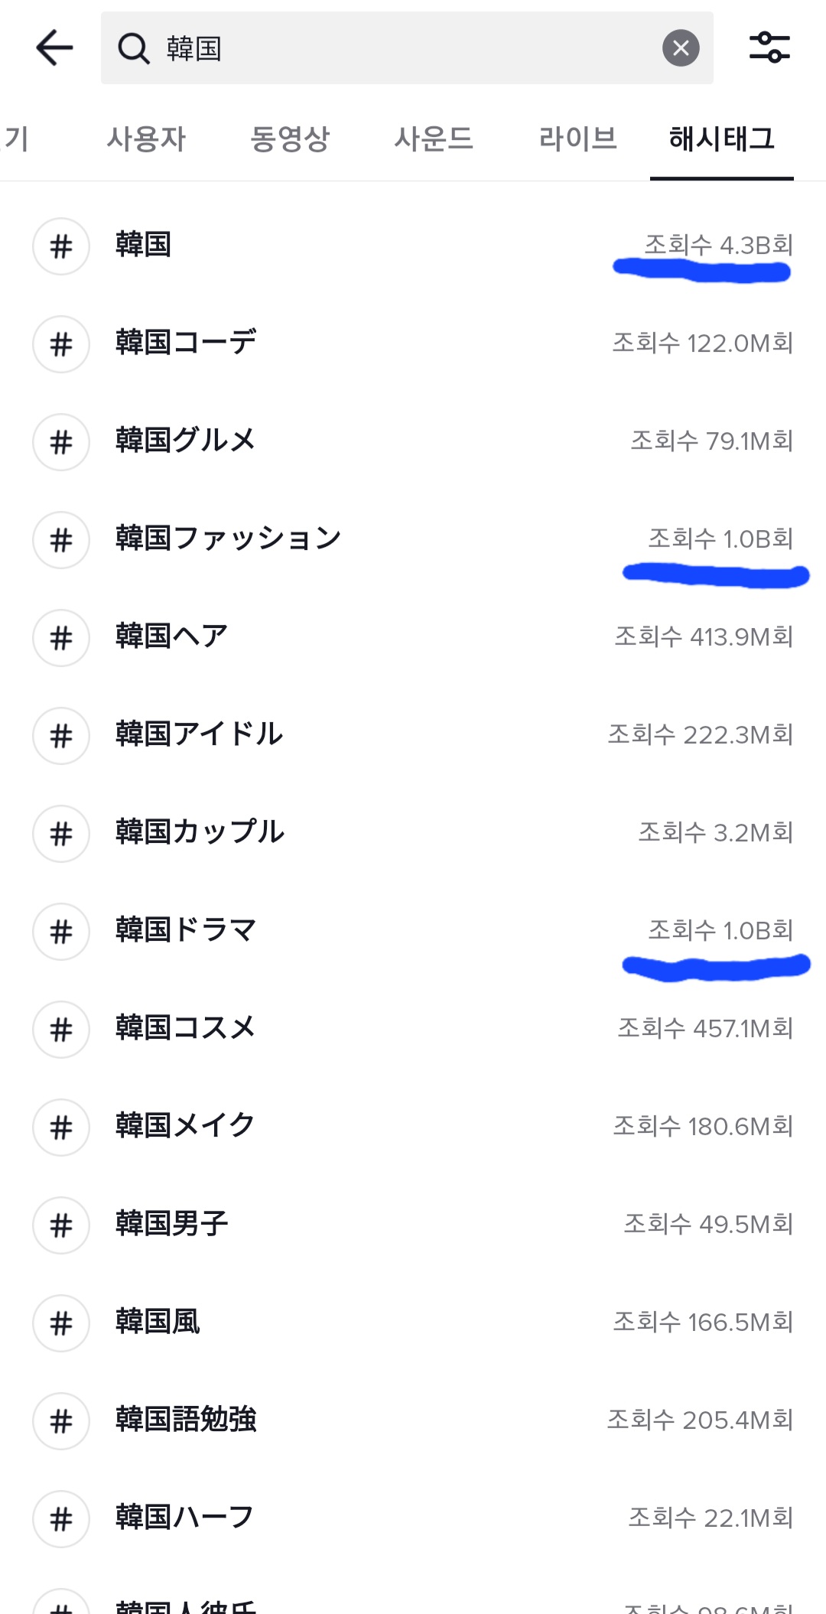
Task: Select the 해시태그 tab
Action: tap(721, 139)
